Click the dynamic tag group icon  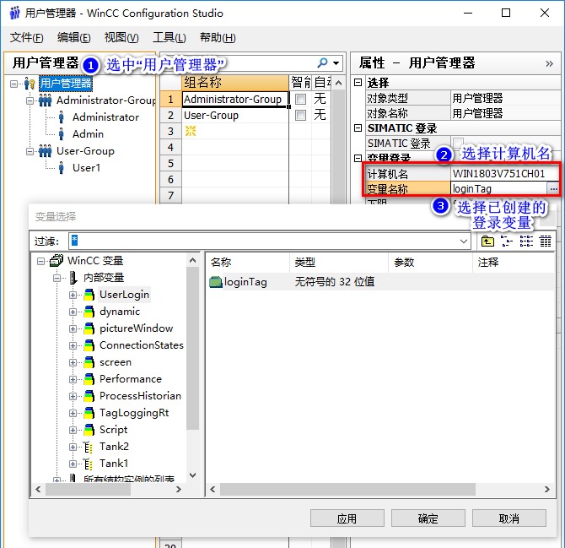(x=89, y=312)
